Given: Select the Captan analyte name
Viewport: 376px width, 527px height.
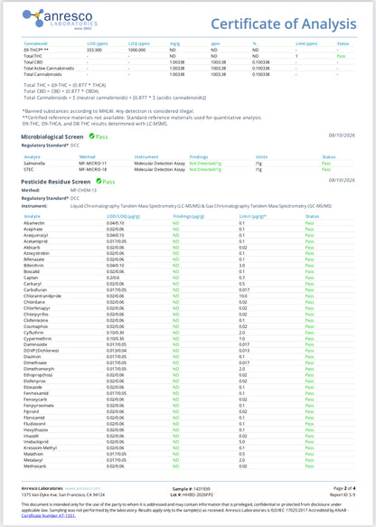Looking at the screenshot, I should click(31, 278).
